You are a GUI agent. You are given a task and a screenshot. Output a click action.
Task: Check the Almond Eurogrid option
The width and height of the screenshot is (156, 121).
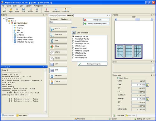[73, 48]
